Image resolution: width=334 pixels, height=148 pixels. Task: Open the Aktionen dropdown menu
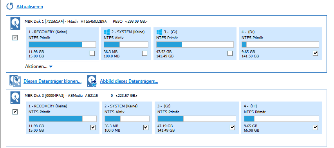coord(39,66)
